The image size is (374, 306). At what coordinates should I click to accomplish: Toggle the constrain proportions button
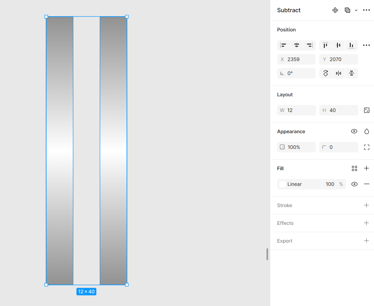(x=367, y=110)
